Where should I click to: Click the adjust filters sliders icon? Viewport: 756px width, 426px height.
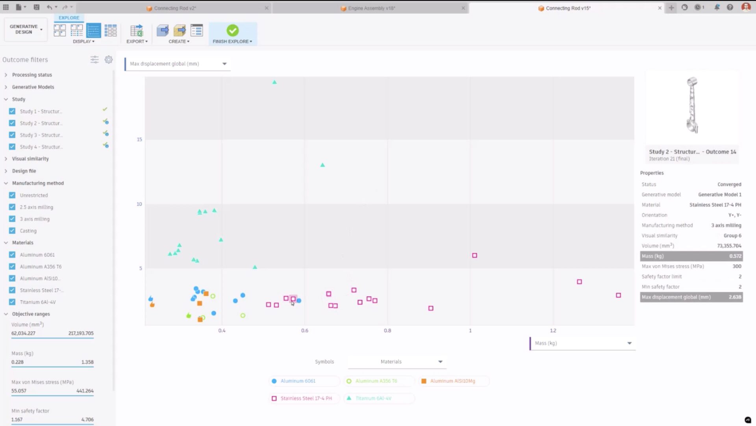pyautogui.click(x=94, y=59)
